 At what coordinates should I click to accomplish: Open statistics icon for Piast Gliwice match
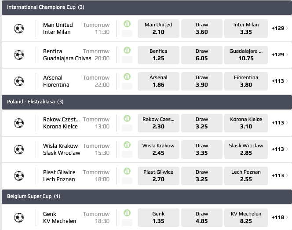127,171
